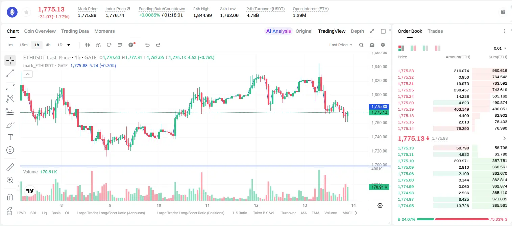Image resolution: width=512 pixels, height=226 pixels.
Task: Select the ruler measure tool
Action: point(10,167)
